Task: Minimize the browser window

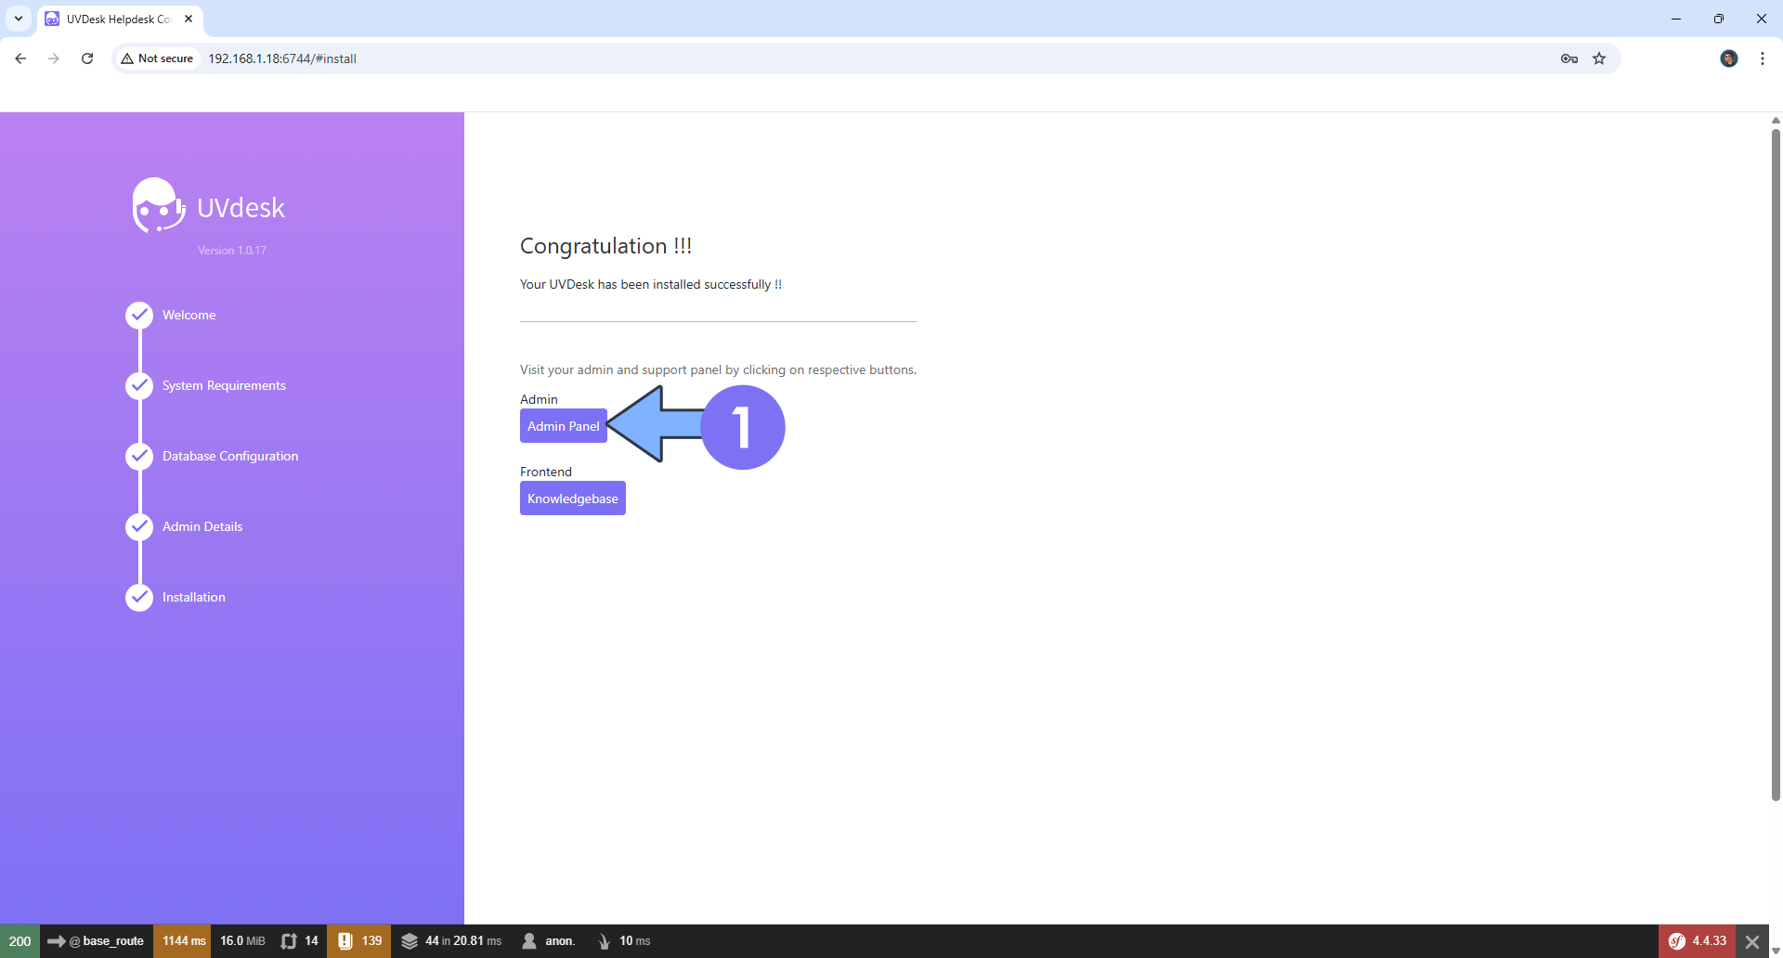Action: 1676,19
